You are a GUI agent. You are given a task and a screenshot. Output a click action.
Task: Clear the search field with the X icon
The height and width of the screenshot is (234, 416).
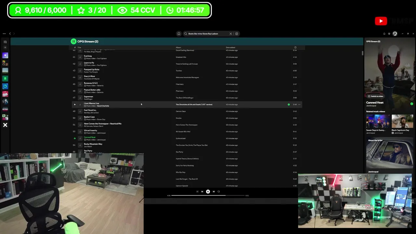pos(231,33)
